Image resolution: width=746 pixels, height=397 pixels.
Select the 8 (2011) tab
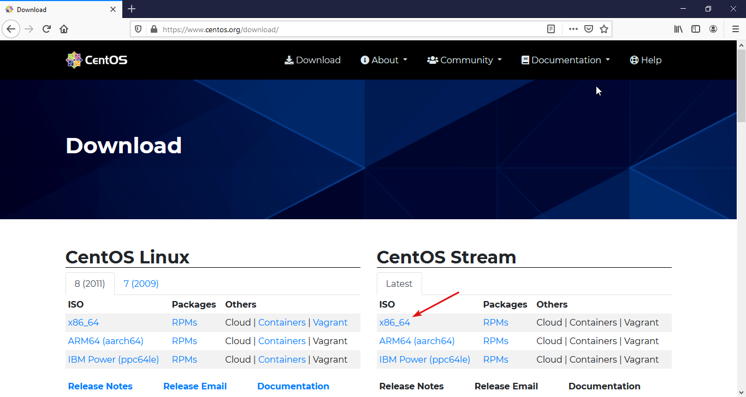[90, 284]
